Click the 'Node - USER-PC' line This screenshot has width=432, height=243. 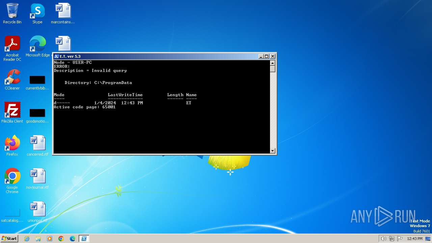[73, 62]
